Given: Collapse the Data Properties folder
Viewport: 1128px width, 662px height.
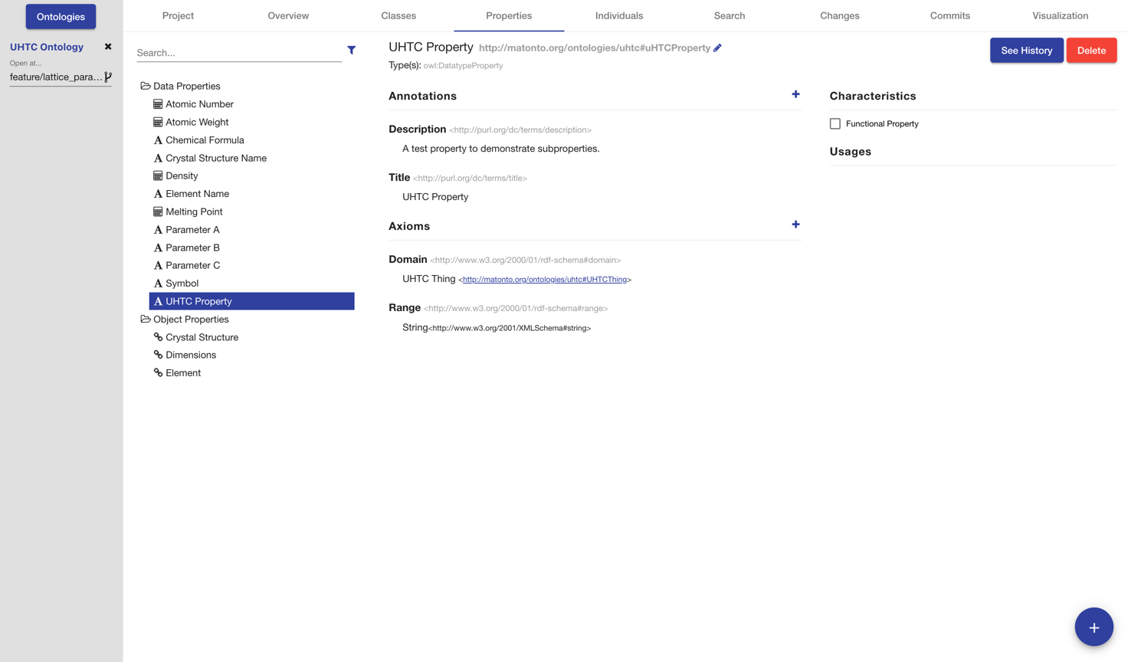Looking at the screenshot, I should point(146,87).
